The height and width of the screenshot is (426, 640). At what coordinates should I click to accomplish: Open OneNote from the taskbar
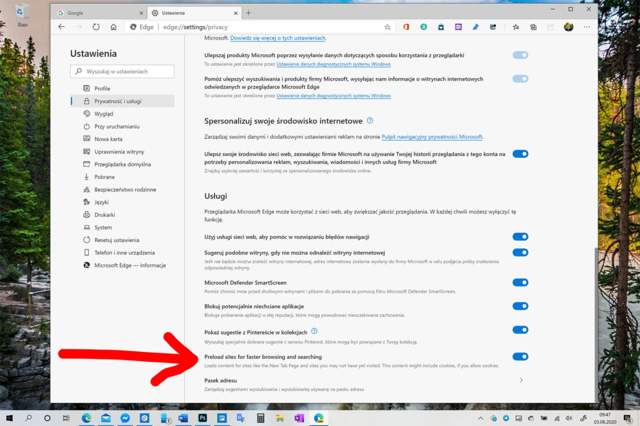[x=299, y=418]
